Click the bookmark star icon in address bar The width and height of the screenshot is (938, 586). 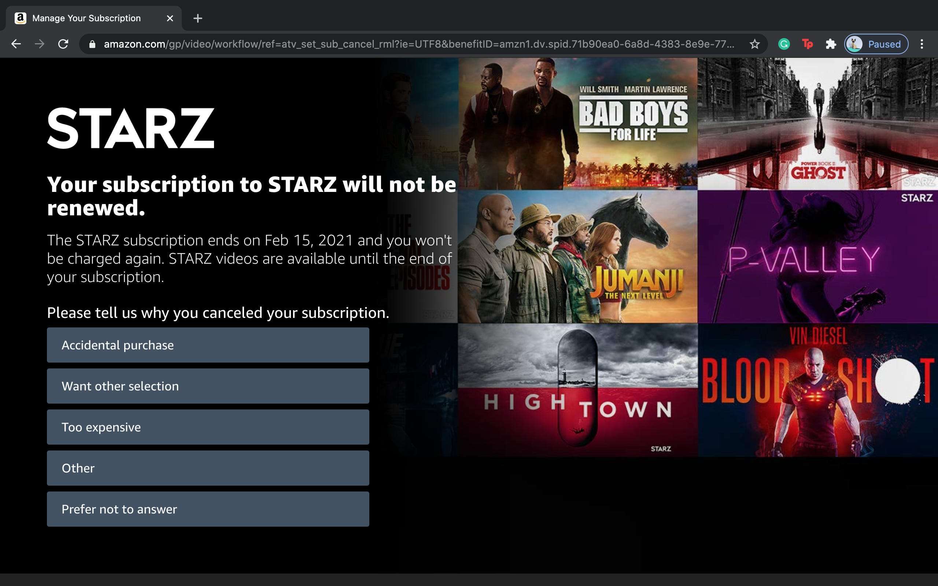(x=755, y=44)
